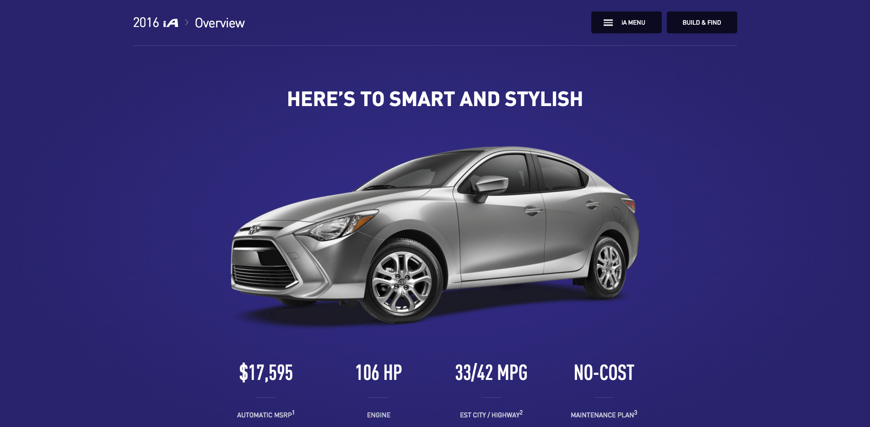Screen dimensions: 870x427
Task: Click the 2016 text in header
Action: (x=146, y=22)
